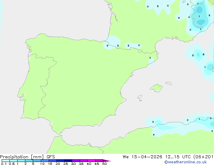Click the above-50 arrow tip of the legend
The image size is (214, 165).
coord(107,161)
